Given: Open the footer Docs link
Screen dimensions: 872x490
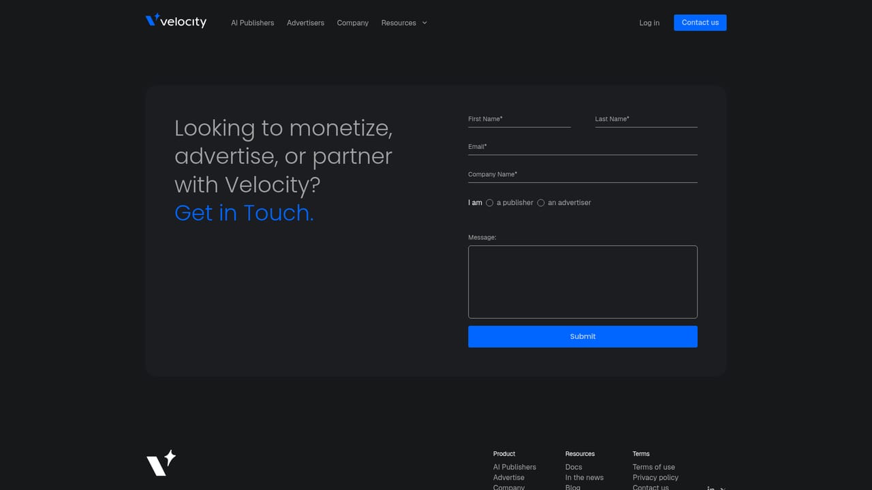Looking at the screenshot, I should tap(574, 467).
